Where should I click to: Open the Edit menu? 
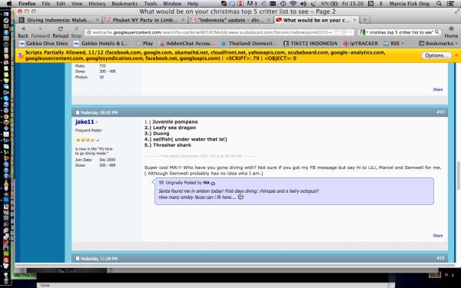[61, 4]
